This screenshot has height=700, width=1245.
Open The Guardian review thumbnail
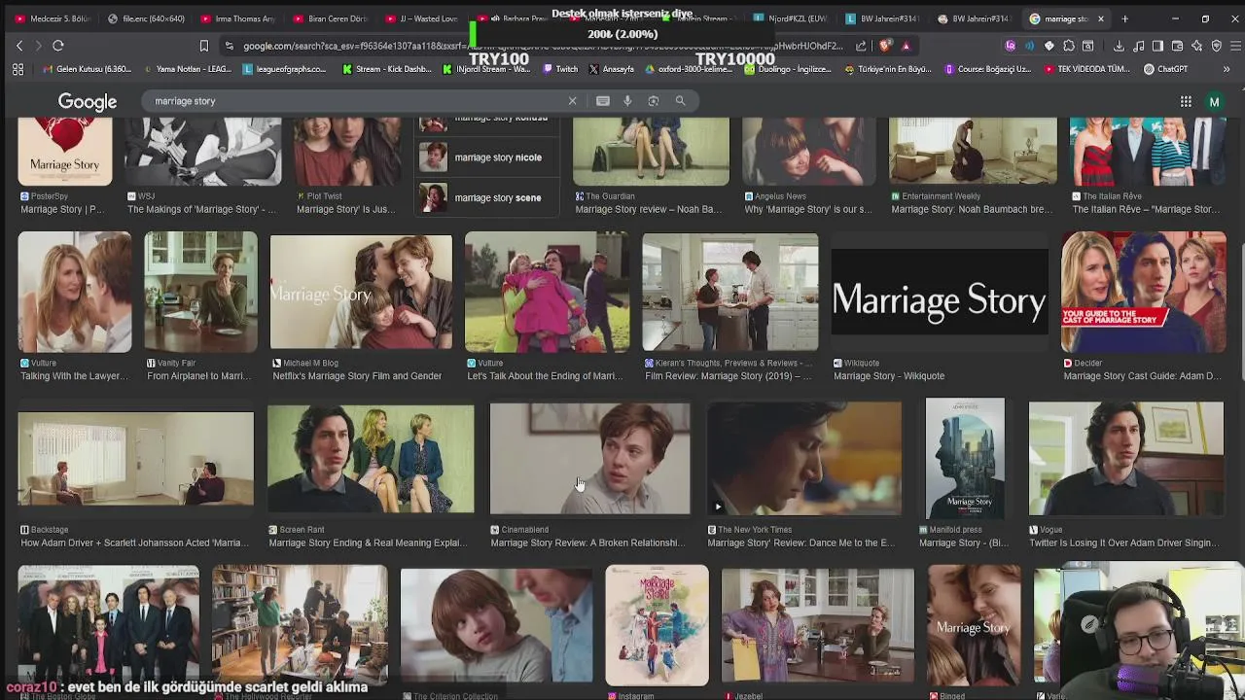651,152
